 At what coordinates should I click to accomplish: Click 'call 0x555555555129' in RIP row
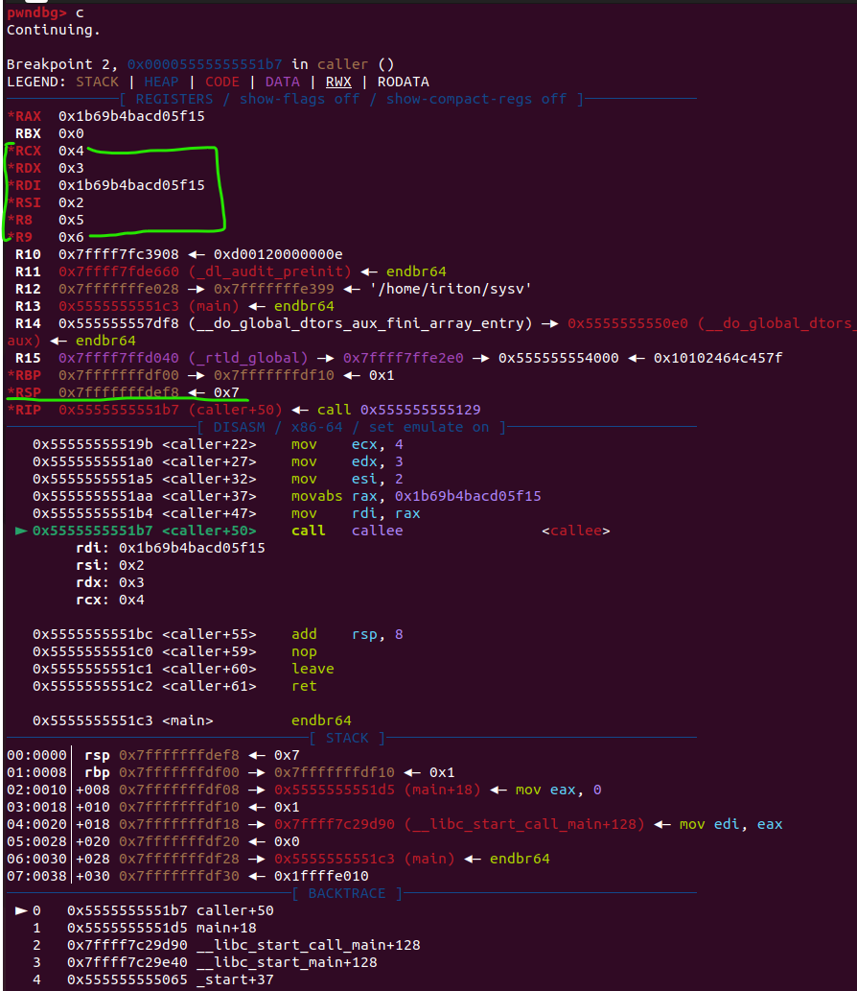tap(399, 411)
